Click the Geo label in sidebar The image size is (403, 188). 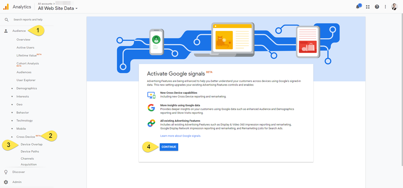pyautogui.click(x=19, y=105)
